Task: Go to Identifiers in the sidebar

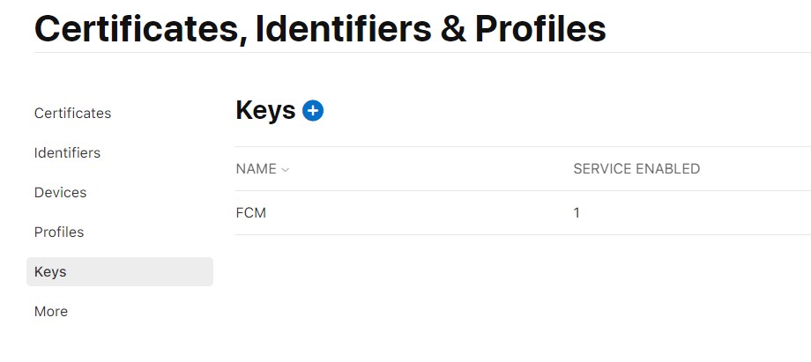Action: [67, 153]
